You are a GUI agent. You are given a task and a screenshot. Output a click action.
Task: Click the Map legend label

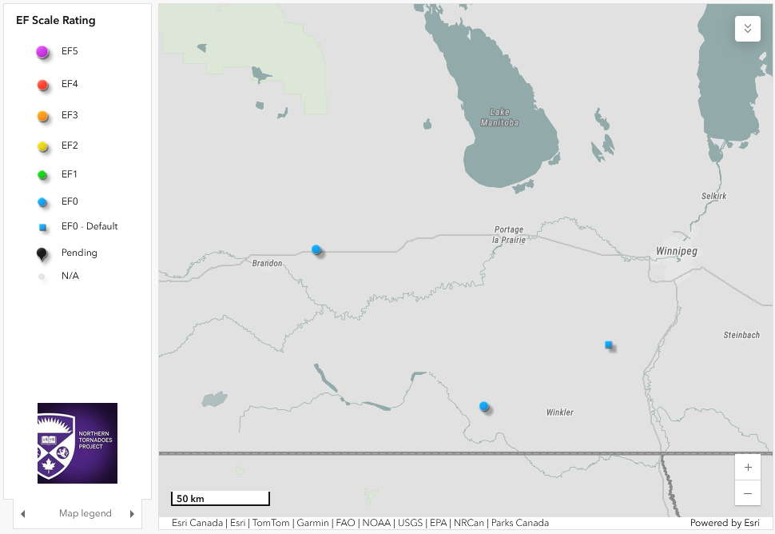click(x=85, y=513)
